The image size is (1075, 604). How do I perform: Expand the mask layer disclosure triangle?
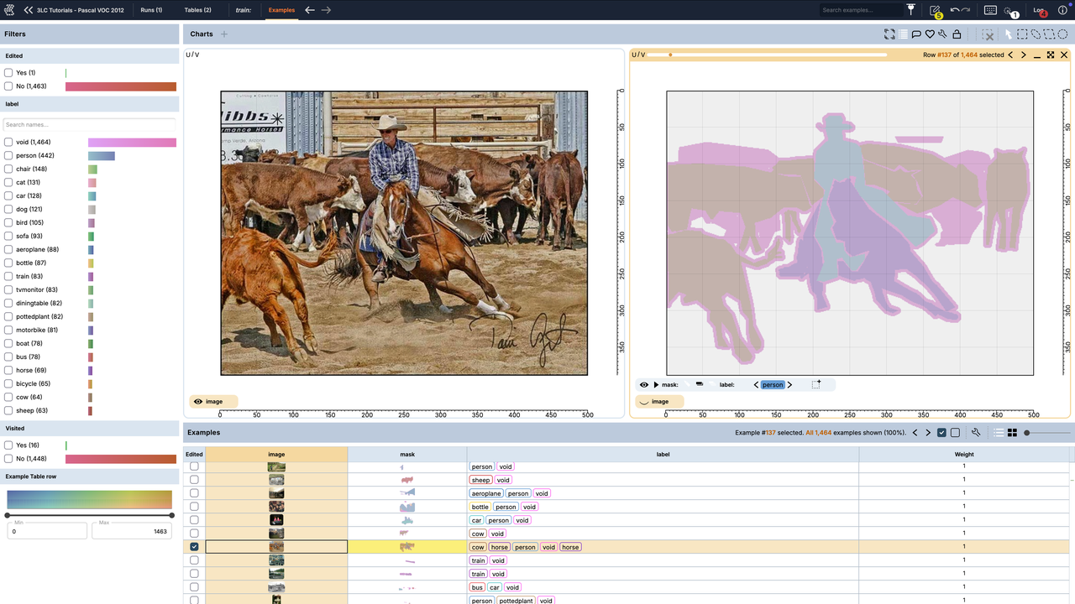tap(657, 385)
